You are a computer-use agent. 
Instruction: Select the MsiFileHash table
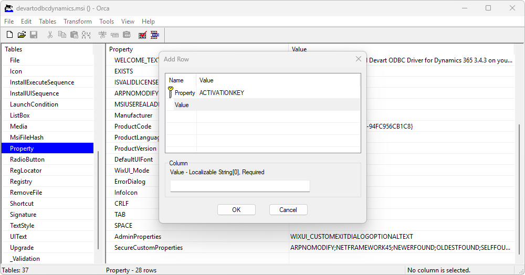point(48,137)
